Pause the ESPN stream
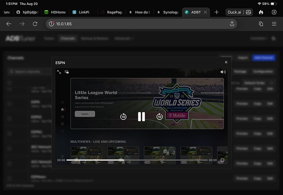This screenshot has width=283, height=195. (141, 117)
